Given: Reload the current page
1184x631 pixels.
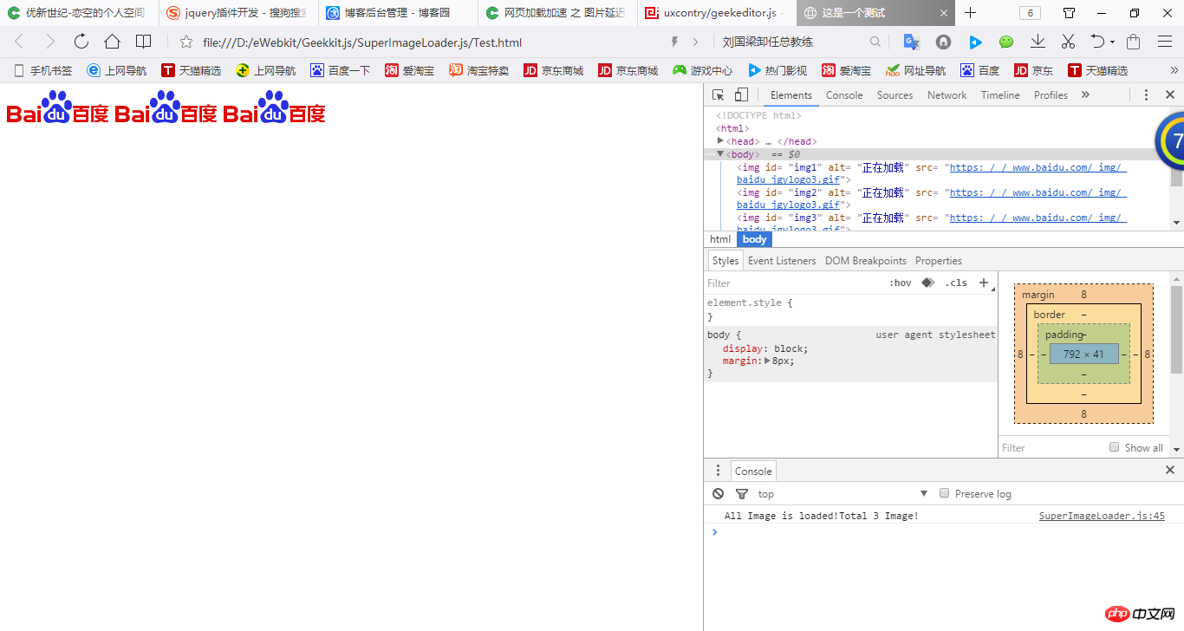Looking at the screenshot, I should (81, 42).
